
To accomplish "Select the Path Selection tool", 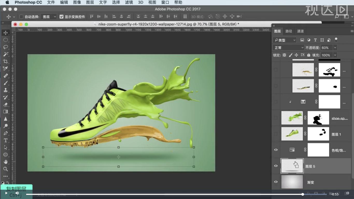I will [5, 147].
